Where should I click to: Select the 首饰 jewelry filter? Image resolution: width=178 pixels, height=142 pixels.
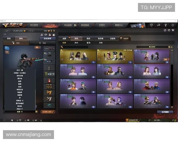coord(101,43)
